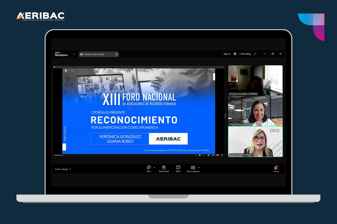Open the Chat options chevron
Viewport: 337px width, 224px height.
click(x=154, y=167)
